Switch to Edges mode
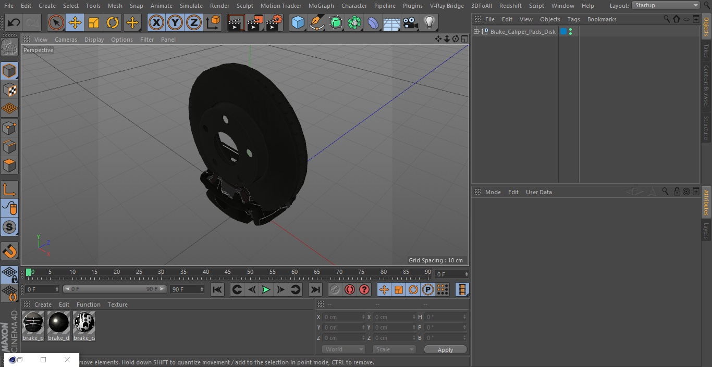This screenshot has width=712, height=367. click(x=9, y=147)
